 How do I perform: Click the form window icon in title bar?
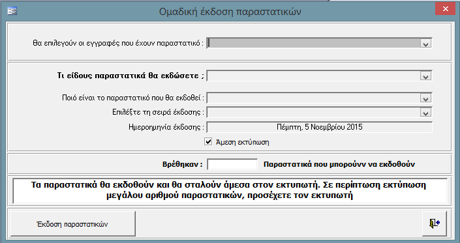pos(12,11)
